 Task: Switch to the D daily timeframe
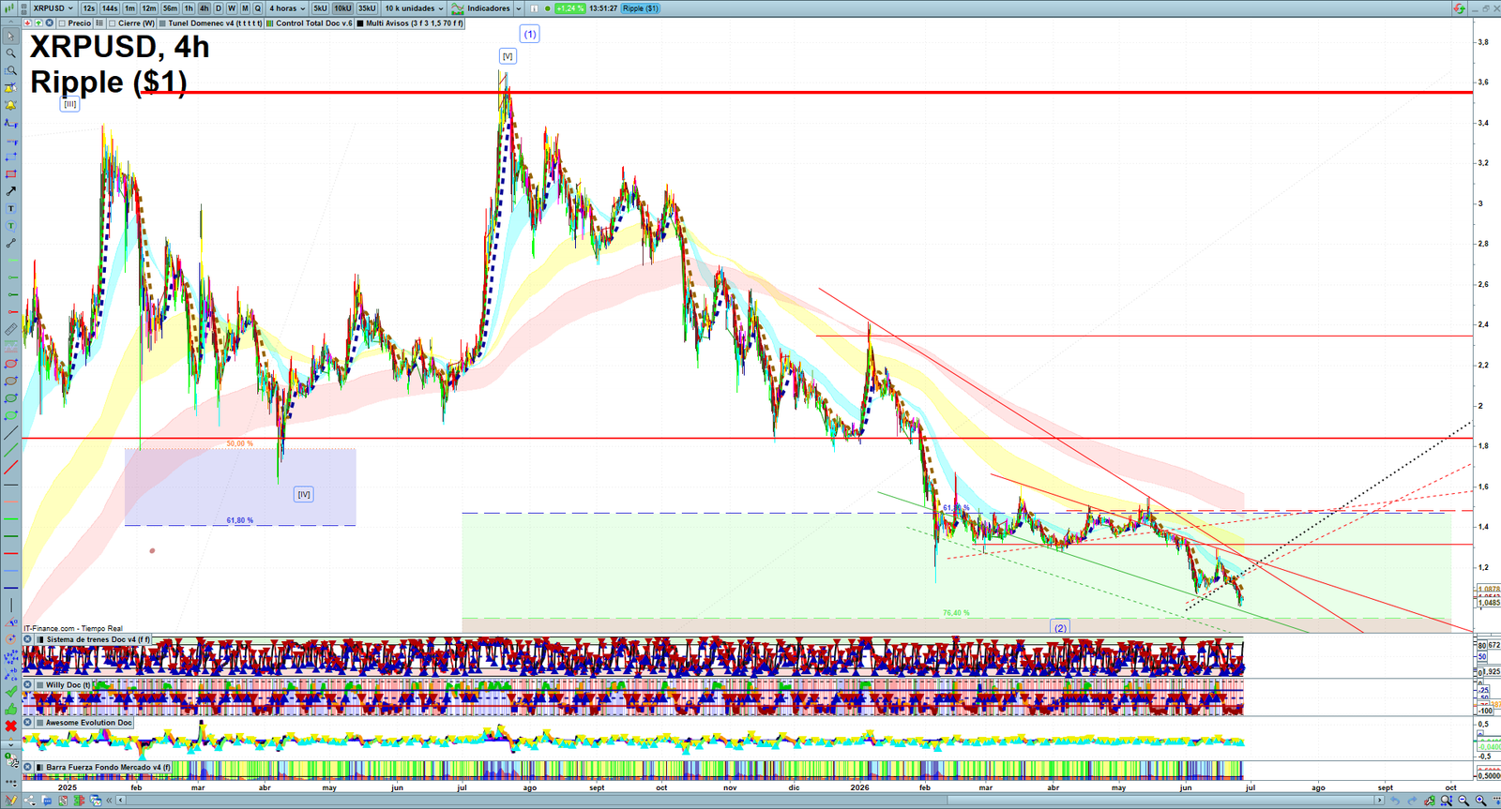click(218, 8)
